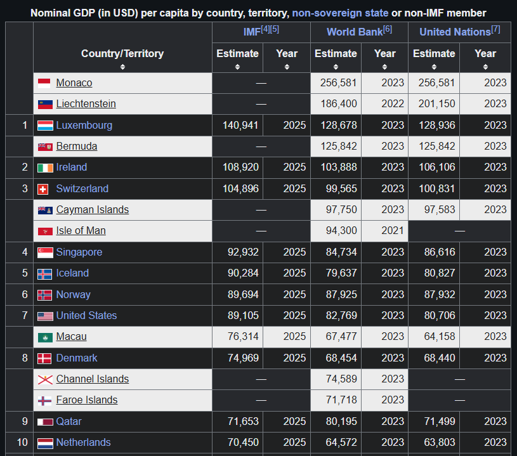The height and width of the screenshot is (456, 517).
Task: Open the Monaco country link
Action: (74, 82)
